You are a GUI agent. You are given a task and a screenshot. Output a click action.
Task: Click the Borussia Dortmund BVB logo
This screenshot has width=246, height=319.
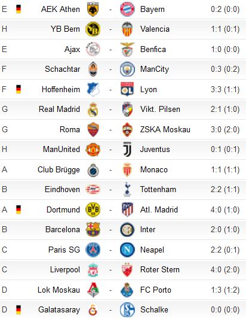(x=93, y=209)
